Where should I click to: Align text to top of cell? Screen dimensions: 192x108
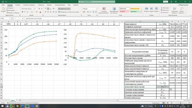pyautogui.click(x=46, y=9)
